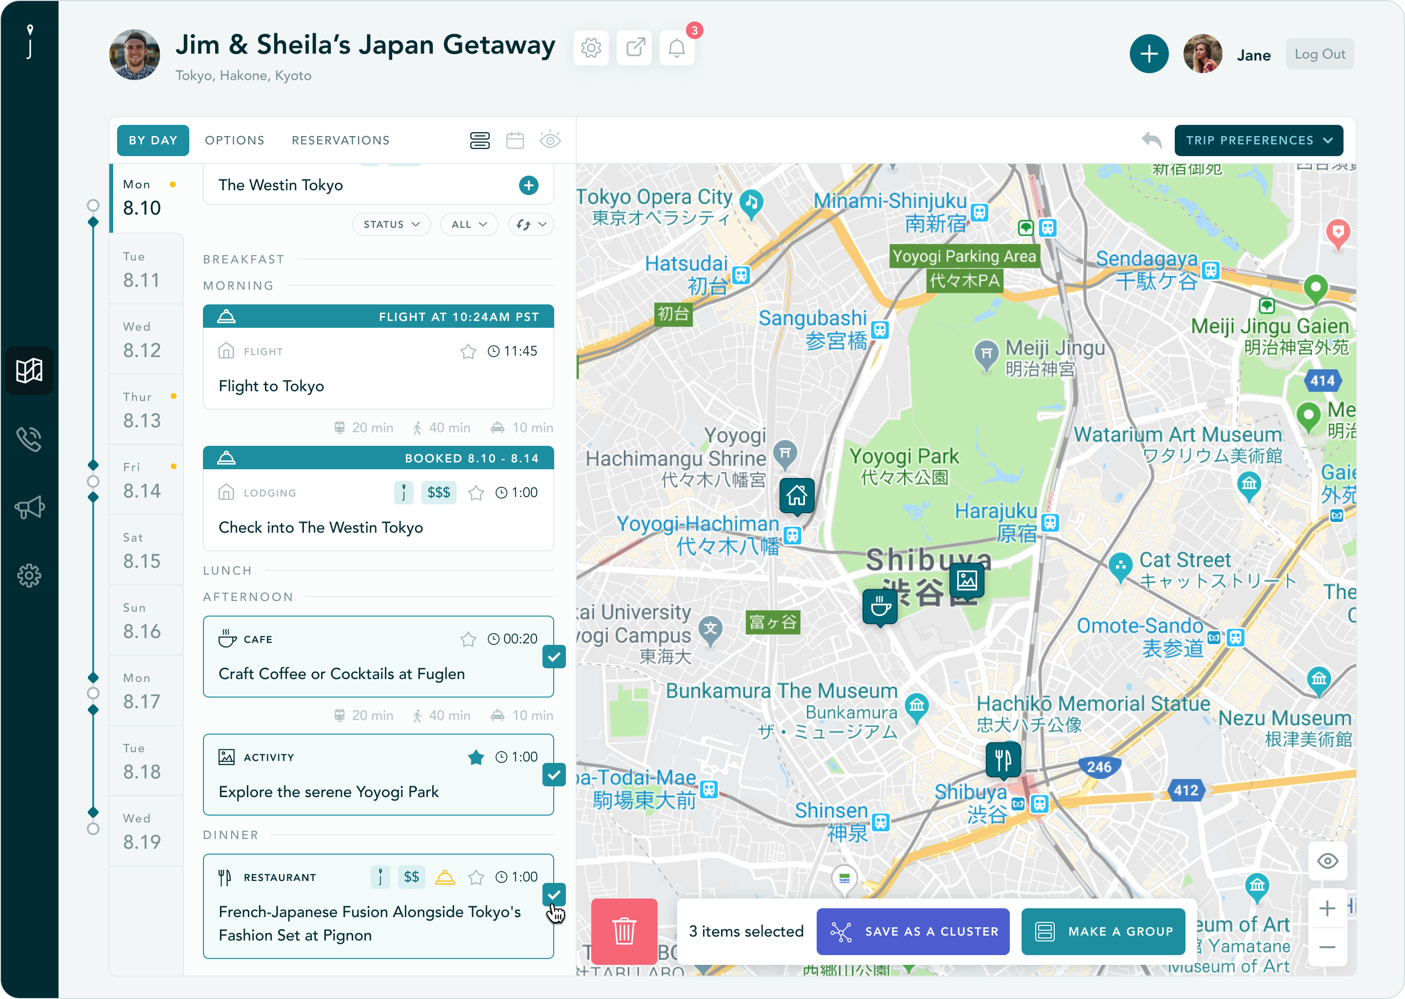Viewport: 1405px width, 999px height.
Task: Uncheck the Yoyogi Park activity checkbox
Action: coord(554,775)
